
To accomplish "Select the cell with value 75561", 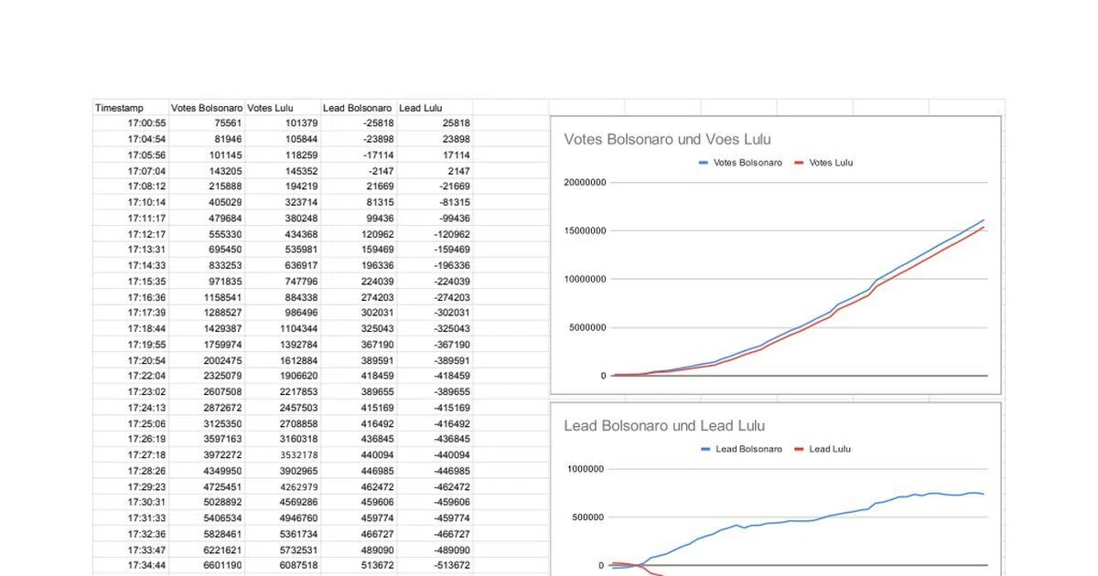I will click(x=207, y=123).
